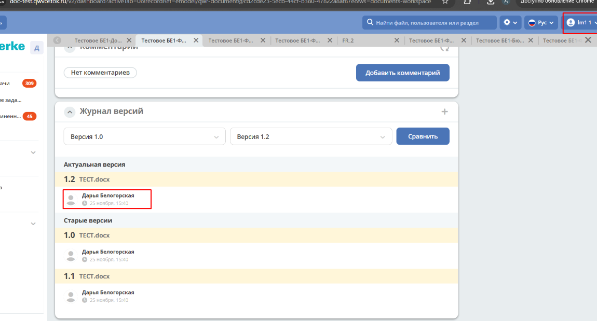
Task: Open the Рус language selector
Action: 541,23
